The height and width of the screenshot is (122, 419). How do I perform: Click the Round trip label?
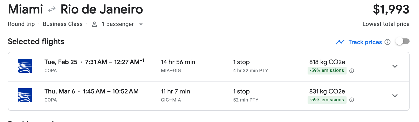[21, 24]
